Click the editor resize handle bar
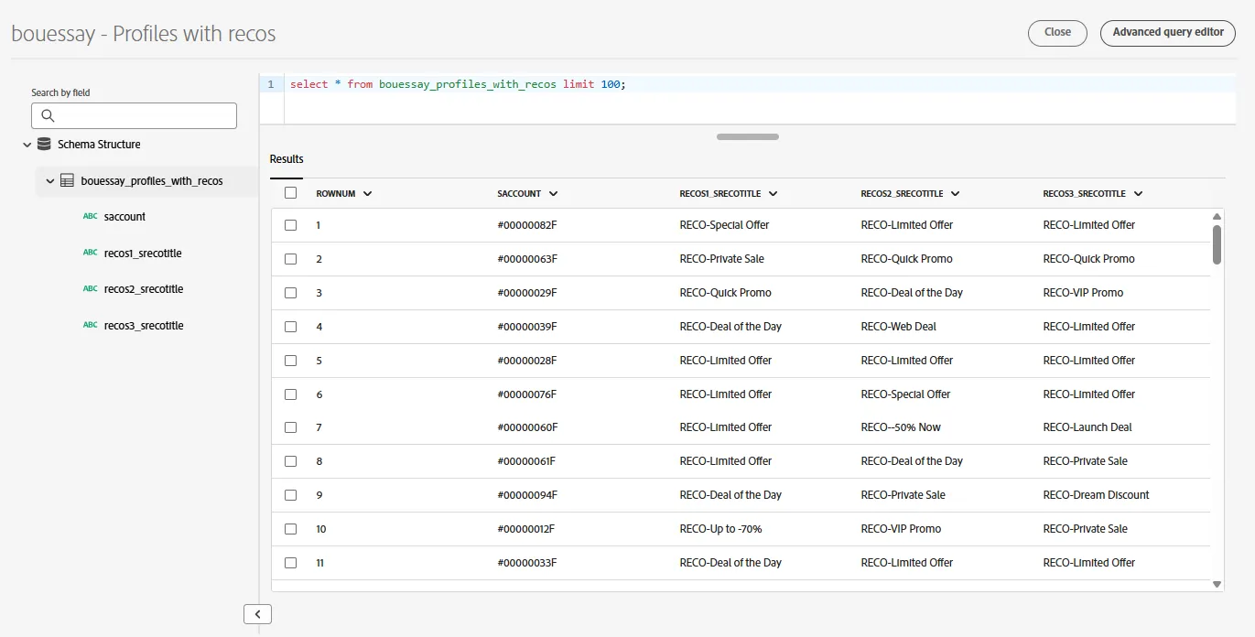 748,137
